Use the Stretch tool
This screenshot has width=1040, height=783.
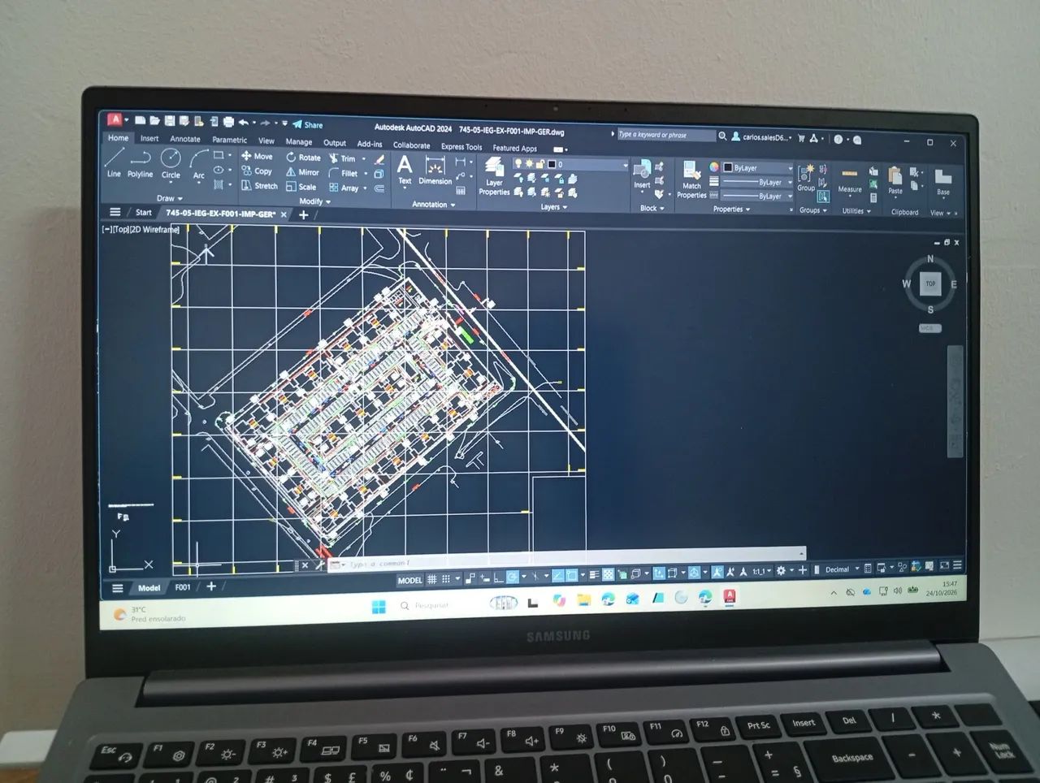259,186
